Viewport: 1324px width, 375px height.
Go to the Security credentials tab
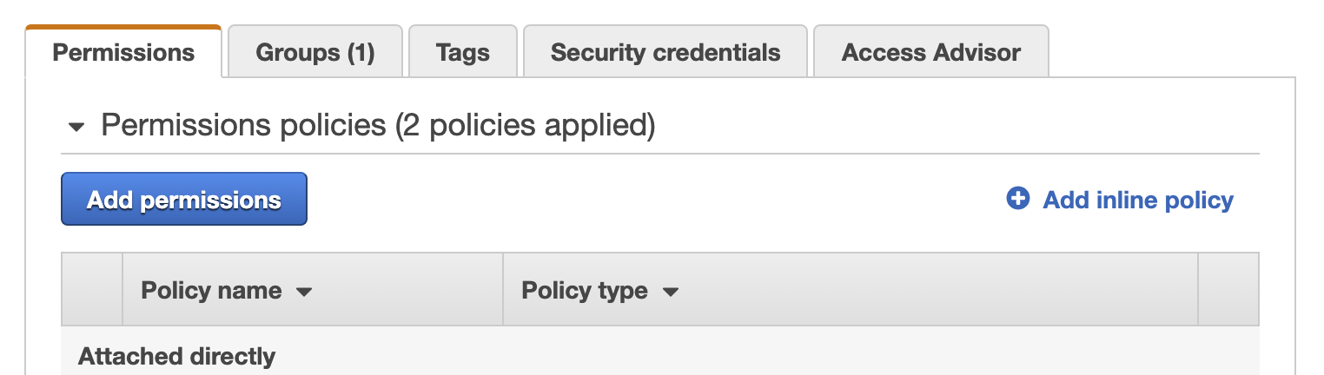click(665, 52)
